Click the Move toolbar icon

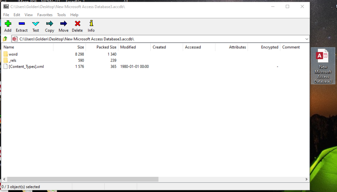[x=63, y=24]
